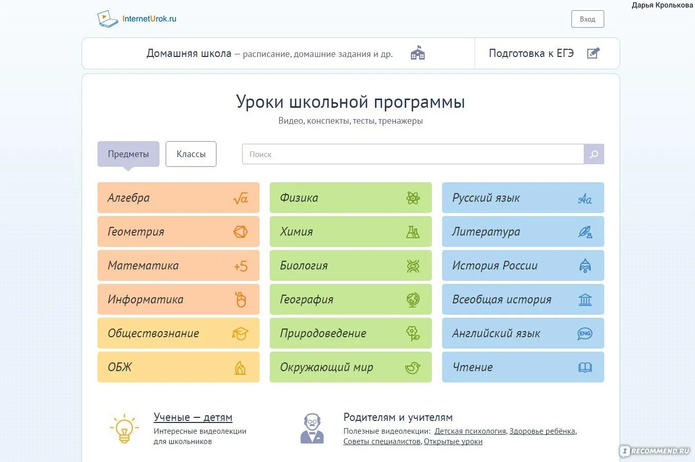Open the Русский язык subject
Viewport: 695px width, 462px height.
pyautogui.click(x=523, y=198)
